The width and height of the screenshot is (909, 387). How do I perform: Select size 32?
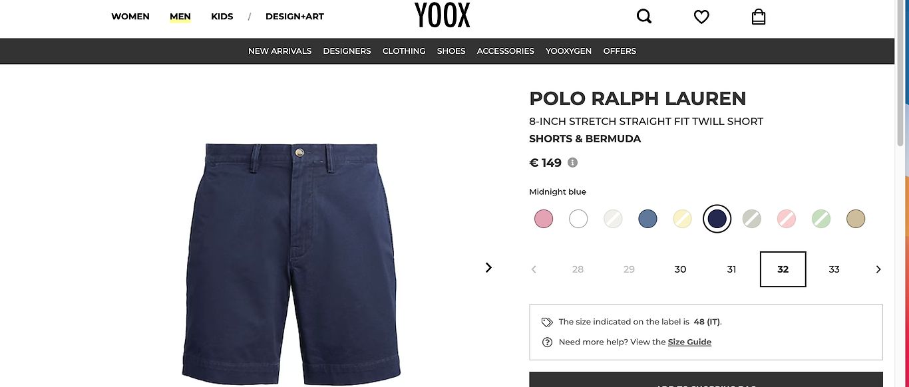click(783, 269)
